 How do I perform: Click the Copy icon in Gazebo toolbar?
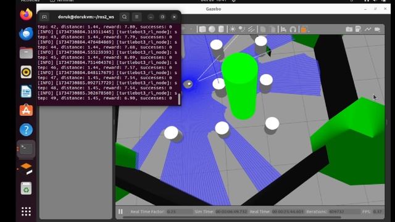click(263, 30)
